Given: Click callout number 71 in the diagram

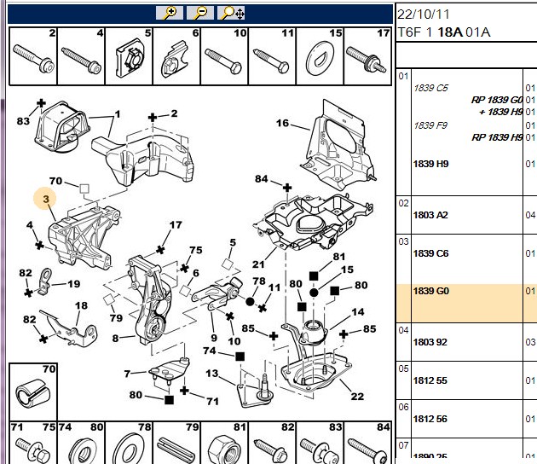Looking at the screenshot, I should (212, 401).
